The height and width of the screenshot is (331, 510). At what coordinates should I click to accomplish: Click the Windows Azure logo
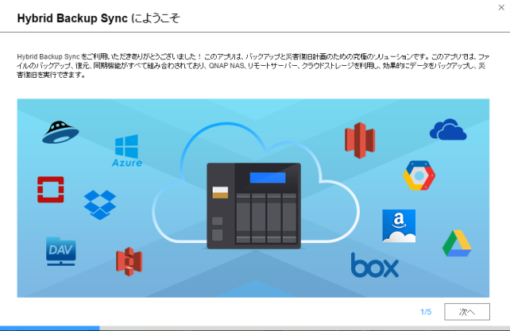point(127,151)
